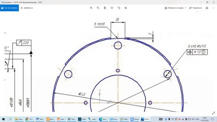
Task: Add photo to favorites with heart icon
Action: tap(112, 8)
